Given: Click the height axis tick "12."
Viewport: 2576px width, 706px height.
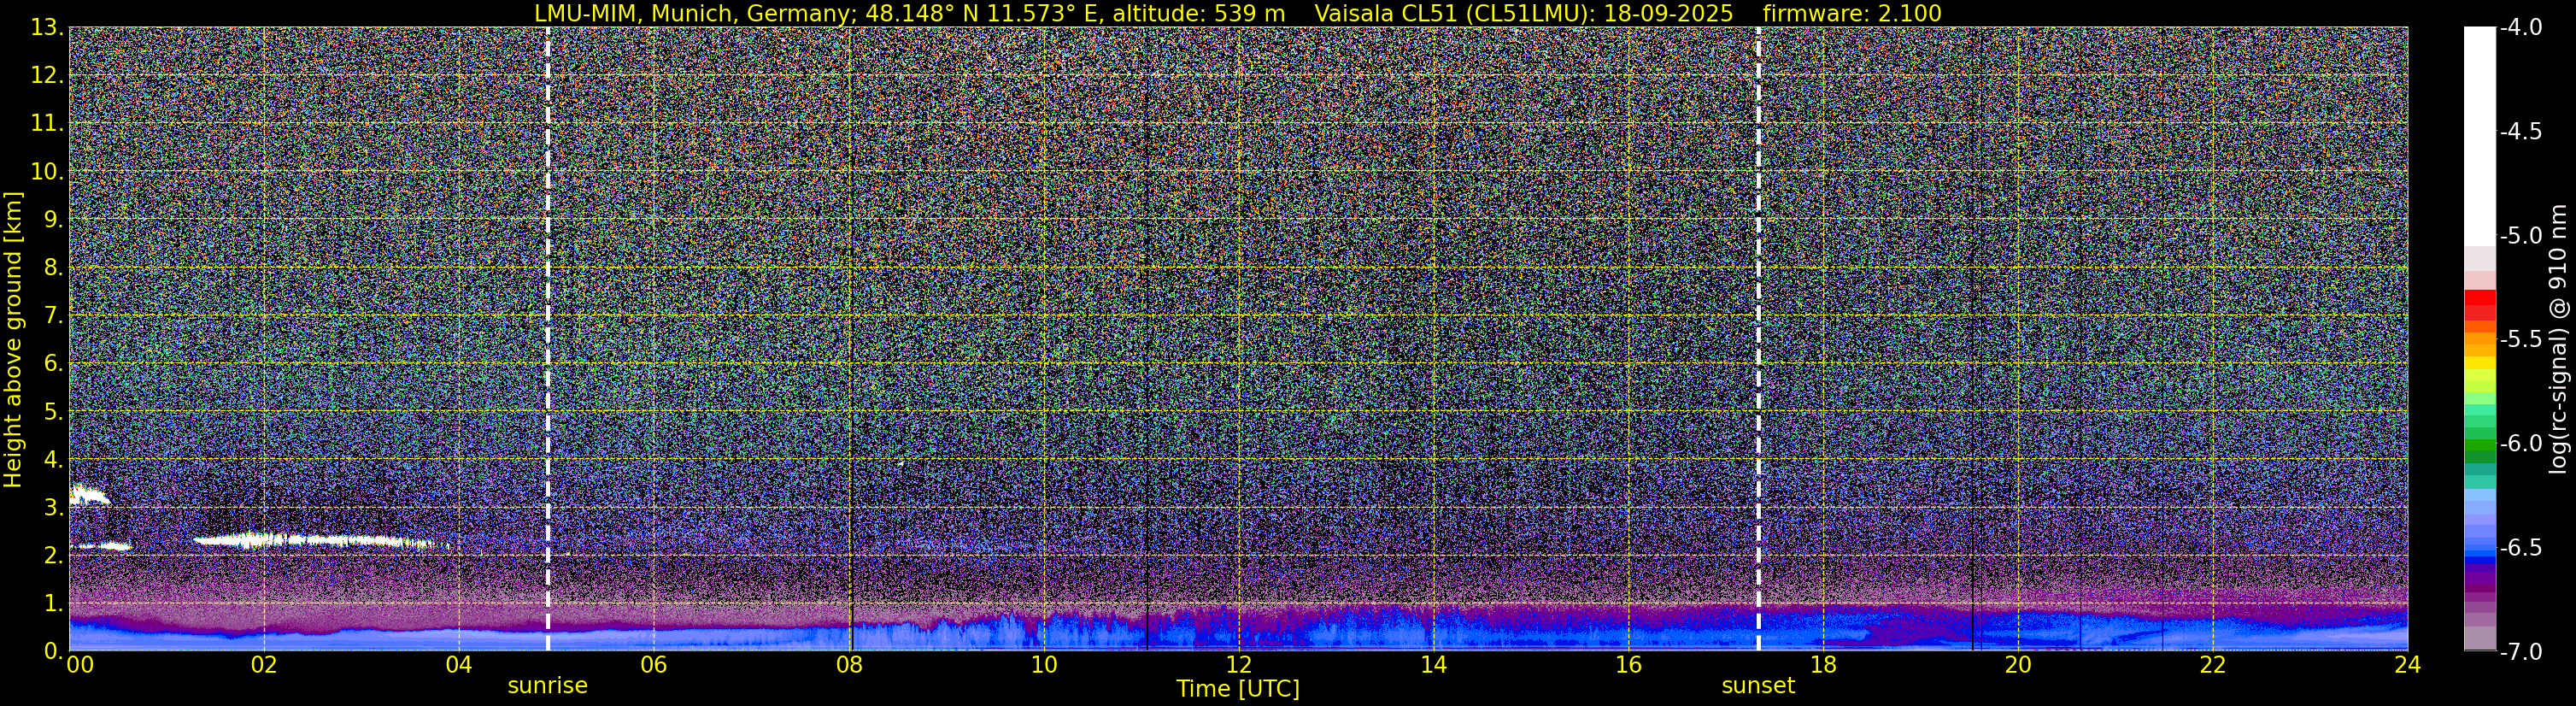Looking at the screenshot, I should [x=48, y=75].
